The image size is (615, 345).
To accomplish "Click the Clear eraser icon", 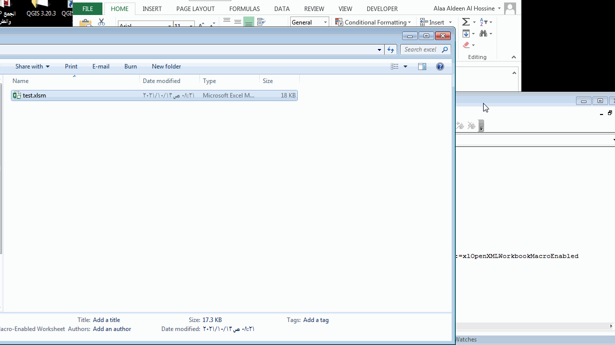I will 467,44.
